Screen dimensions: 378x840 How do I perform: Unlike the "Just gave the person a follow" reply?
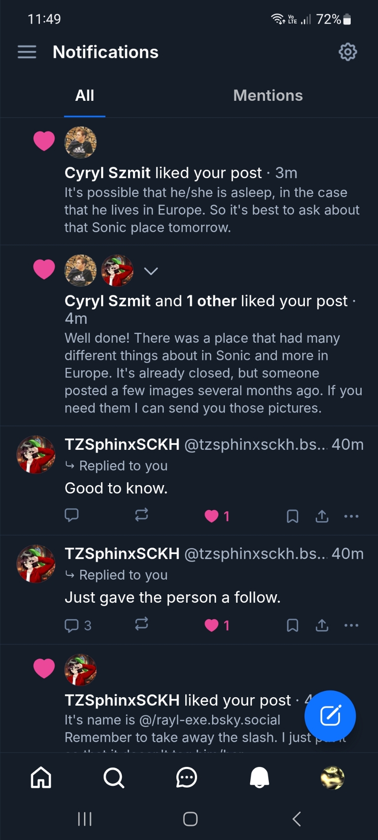coord(212,625)
